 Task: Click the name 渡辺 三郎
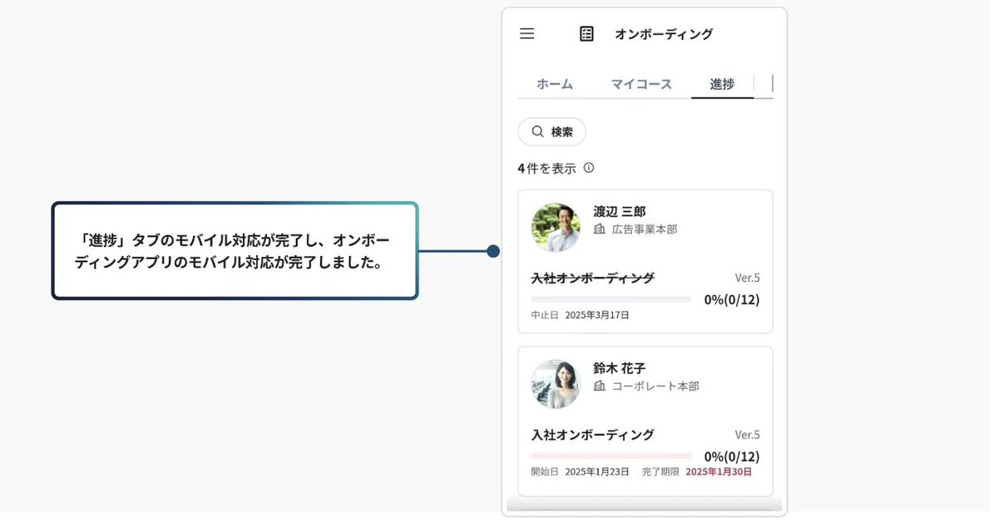point(620,211)
